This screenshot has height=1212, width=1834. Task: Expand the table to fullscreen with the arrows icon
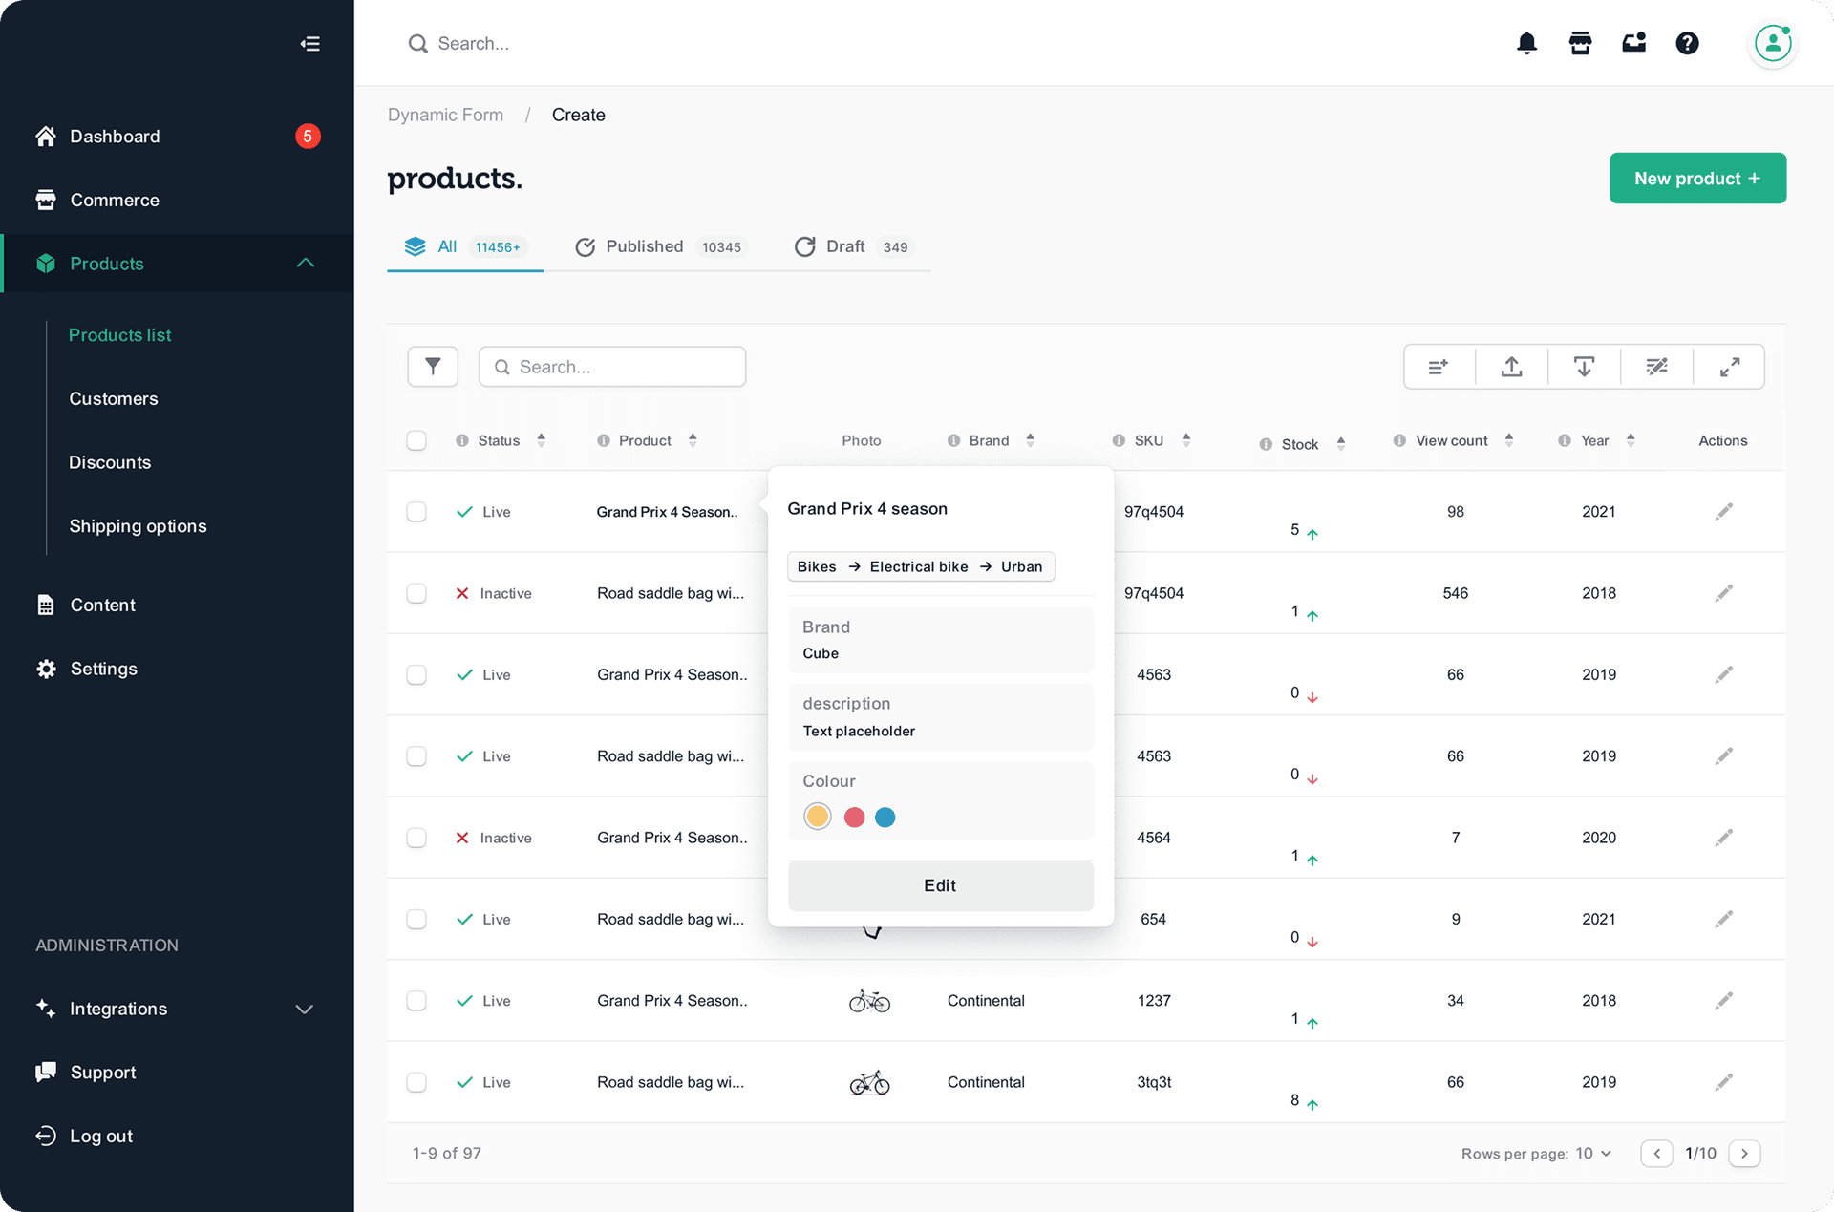[x=1729, y=366]
